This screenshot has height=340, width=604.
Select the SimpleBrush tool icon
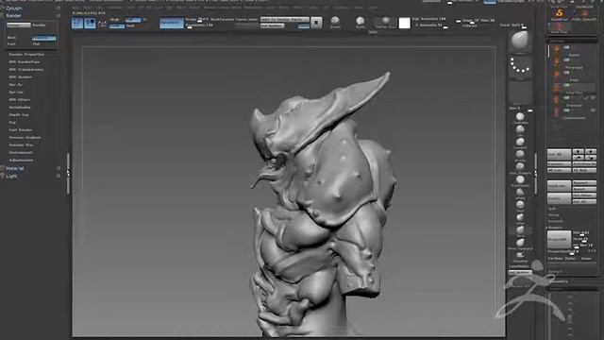pyautogui.click(x=560, y=14)
